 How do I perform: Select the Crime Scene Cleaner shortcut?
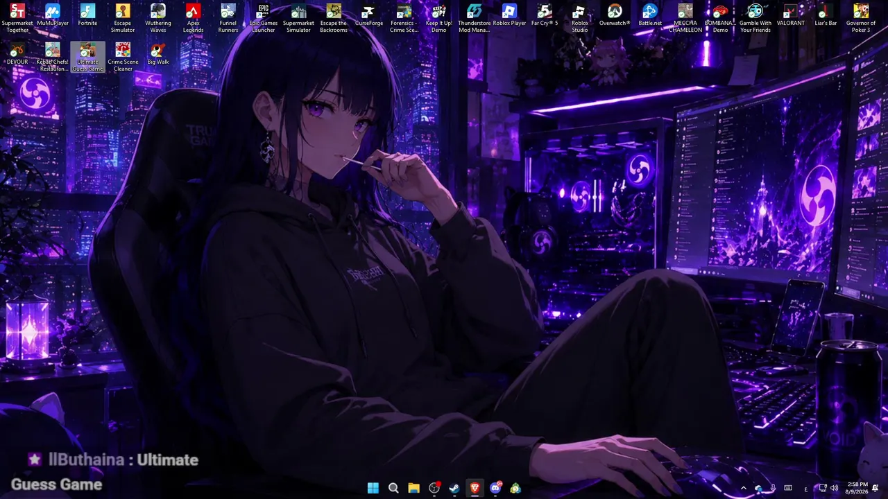click(x=123, y=57)
